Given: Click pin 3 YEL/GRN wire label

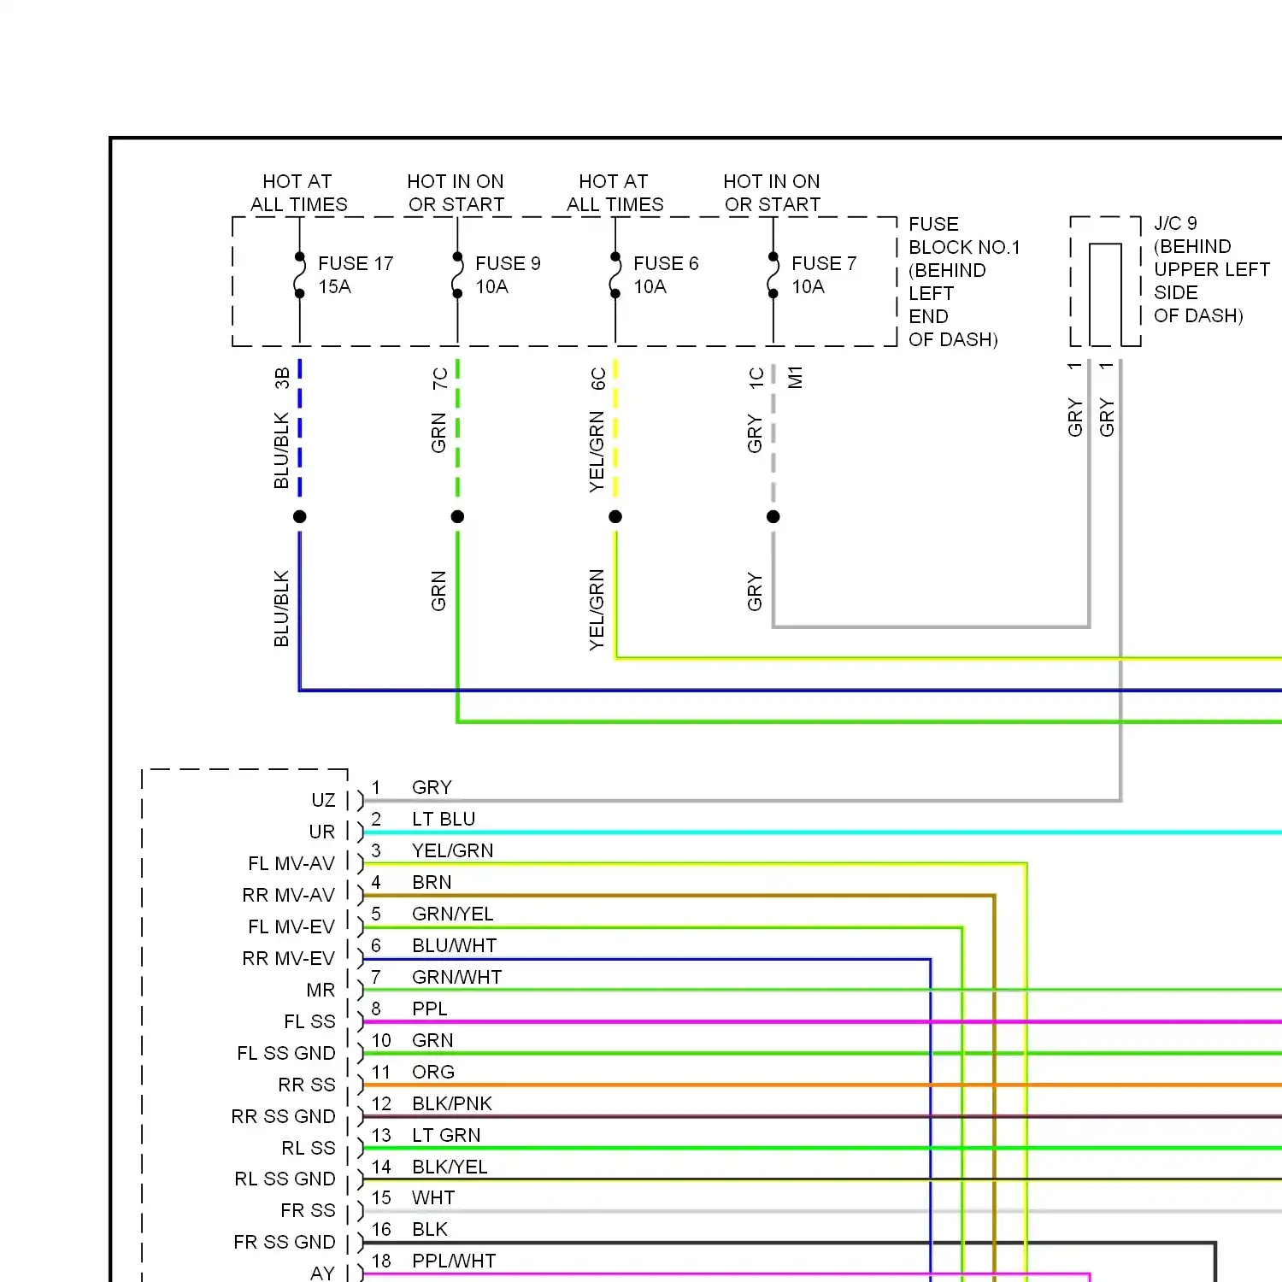Looking at the screenshot, I should coord(453,850).
